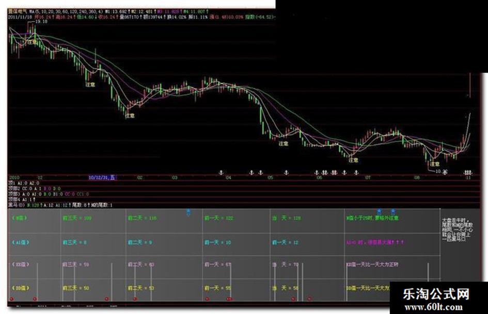Click the 注意 note beside the 19.18 peak
Screen dimensions: 488x314
pyautogui.click(x=33, y=42)
